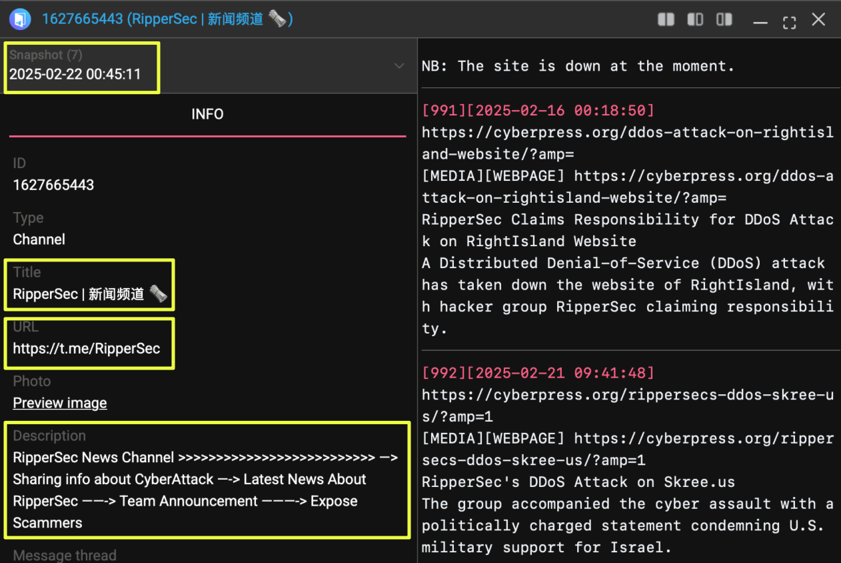Select message header [991] timestamp
The width and height of the screenshot is (841, 563).
538,110
